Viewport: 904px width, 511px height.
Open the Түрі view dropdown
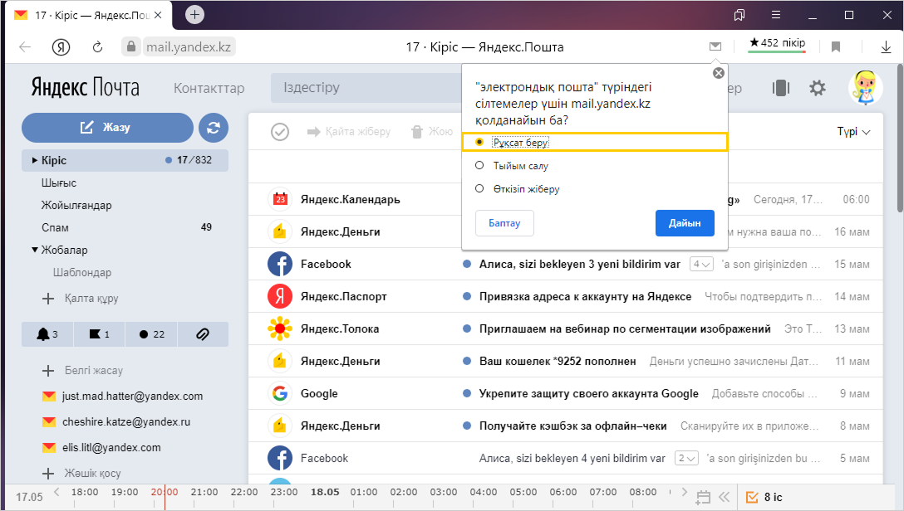click(853, 132)
